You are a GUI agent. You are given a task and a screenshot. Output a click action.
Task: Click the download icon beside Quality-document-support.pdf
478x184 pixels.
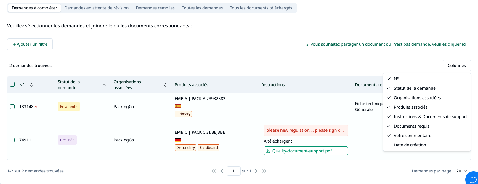click(x=268, y=151)
